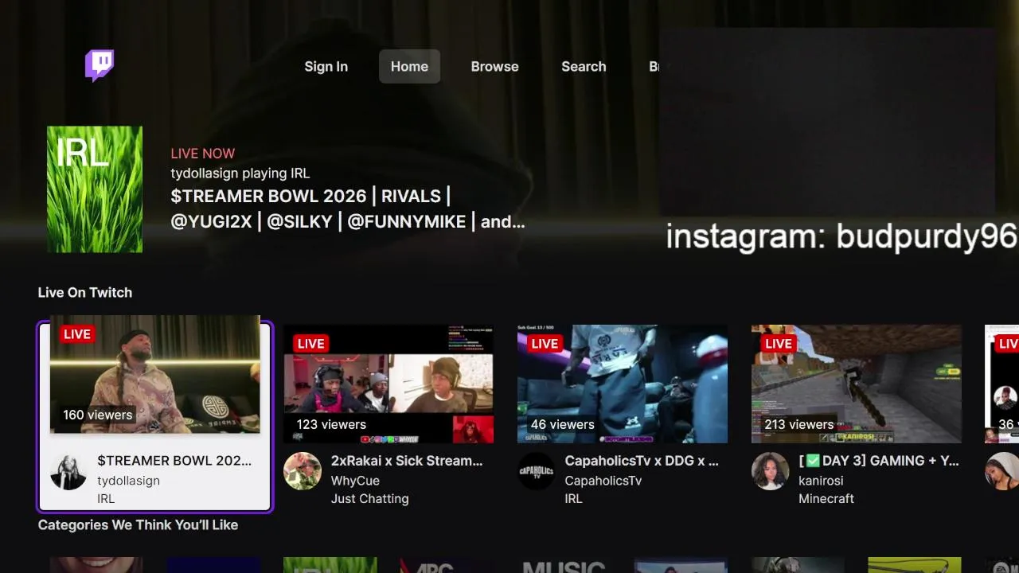Open the Sign In menu item

326,67
